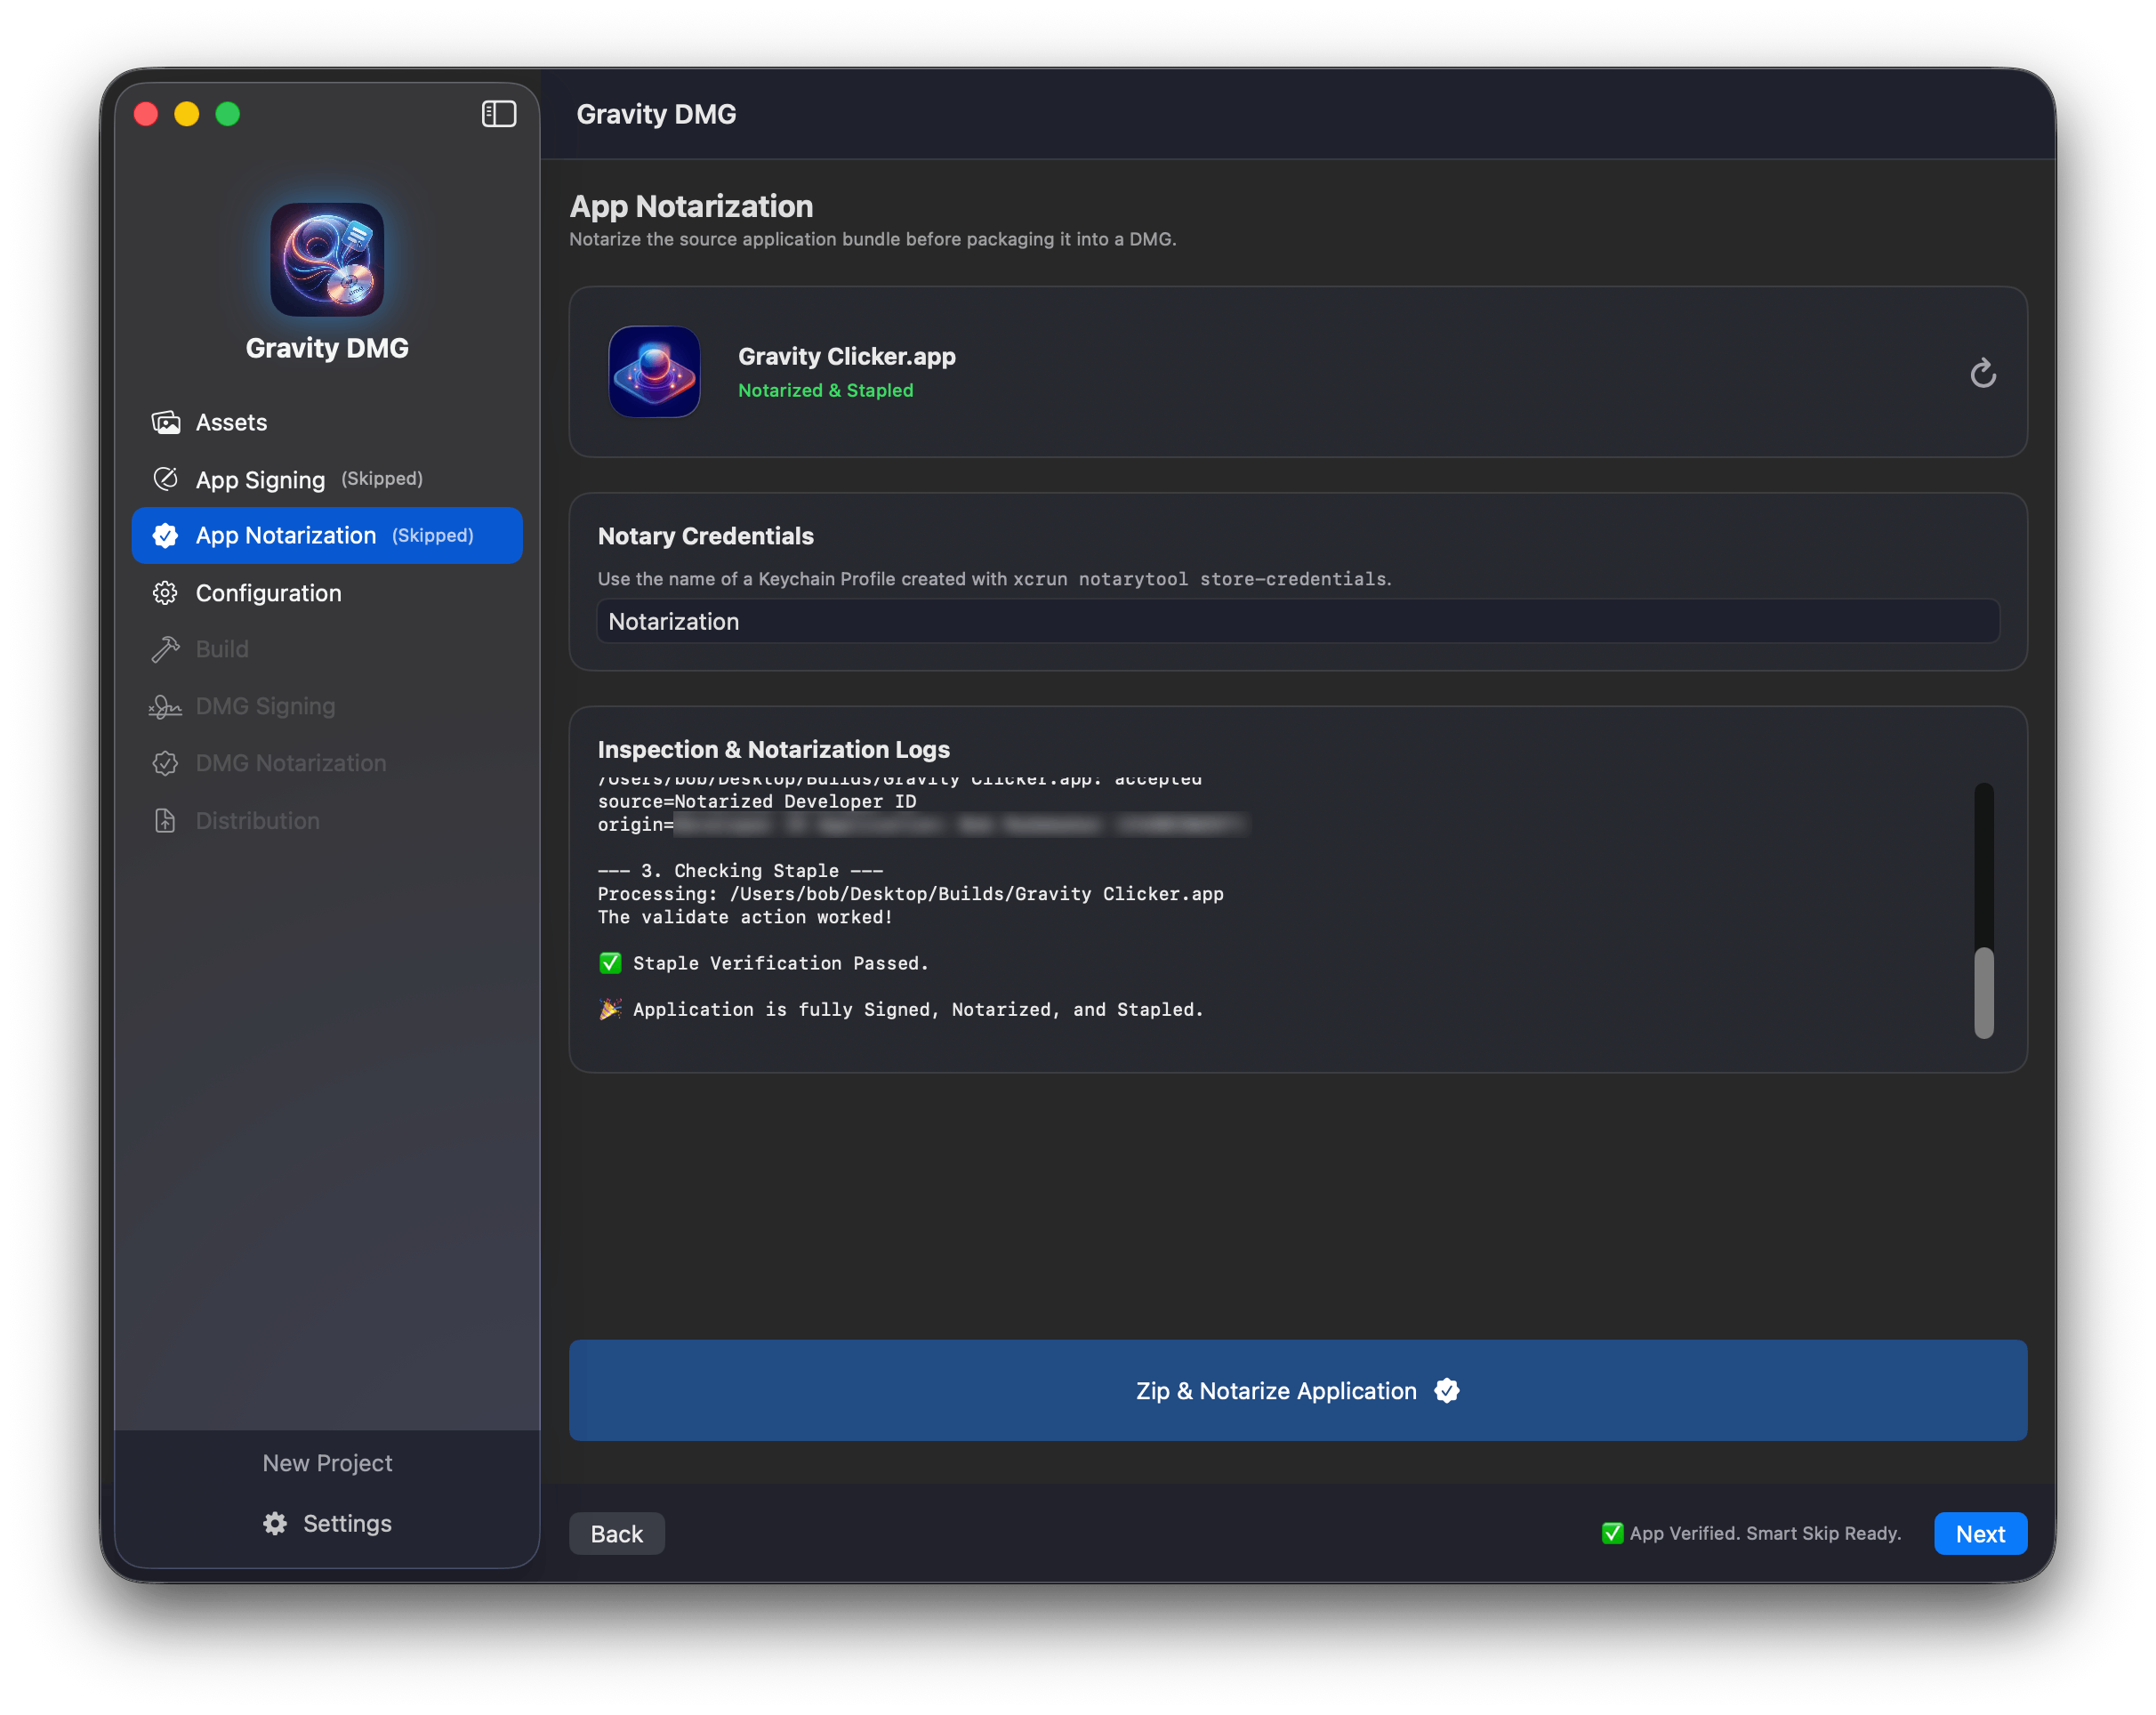Toggle the sidebar visibility icon

point(498,114)
